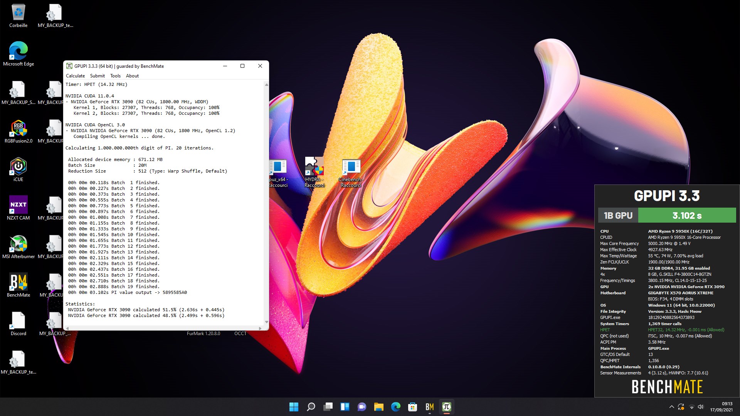The image size is (740, 416).
Task: Click the scroll-down arrow in the GPUPI log
Action: point(266,322)
